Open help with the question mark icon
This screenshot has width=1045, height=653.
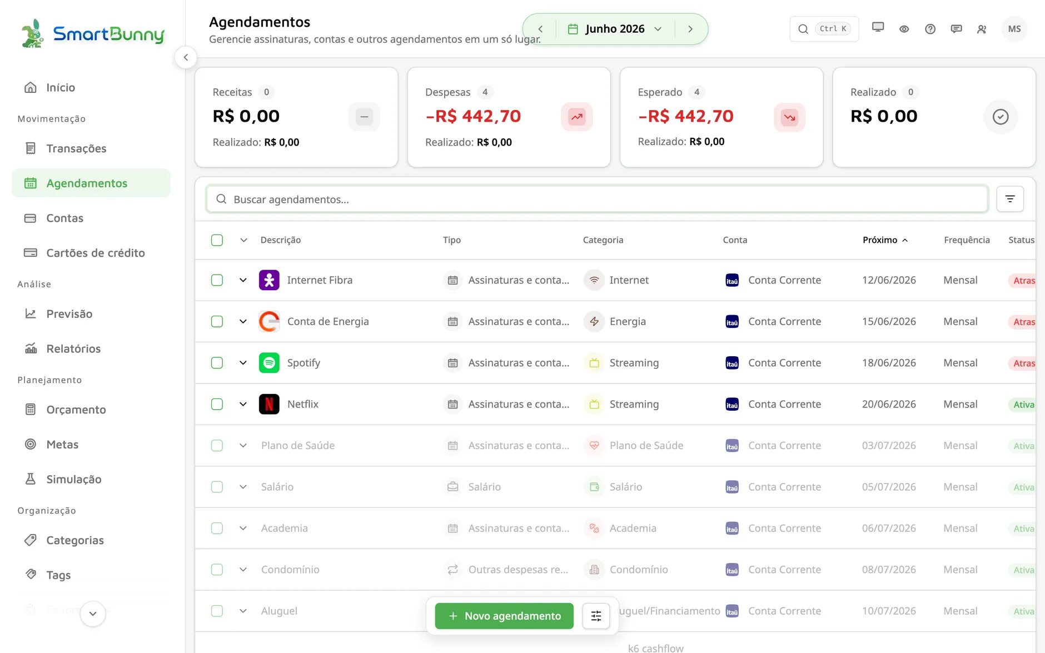(930, 29)
